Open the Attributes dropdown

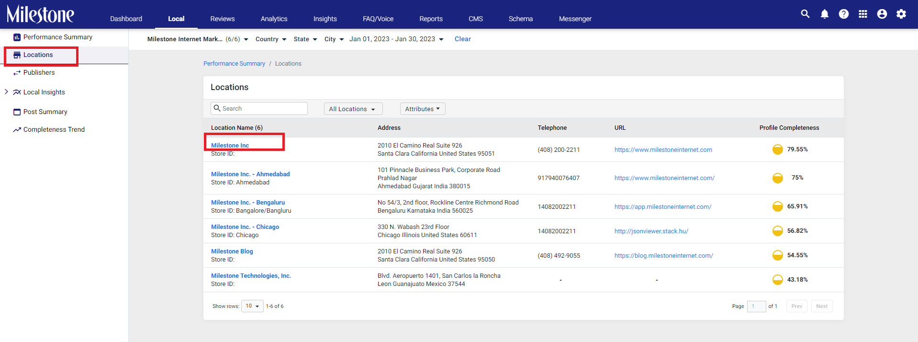[423, 109]
